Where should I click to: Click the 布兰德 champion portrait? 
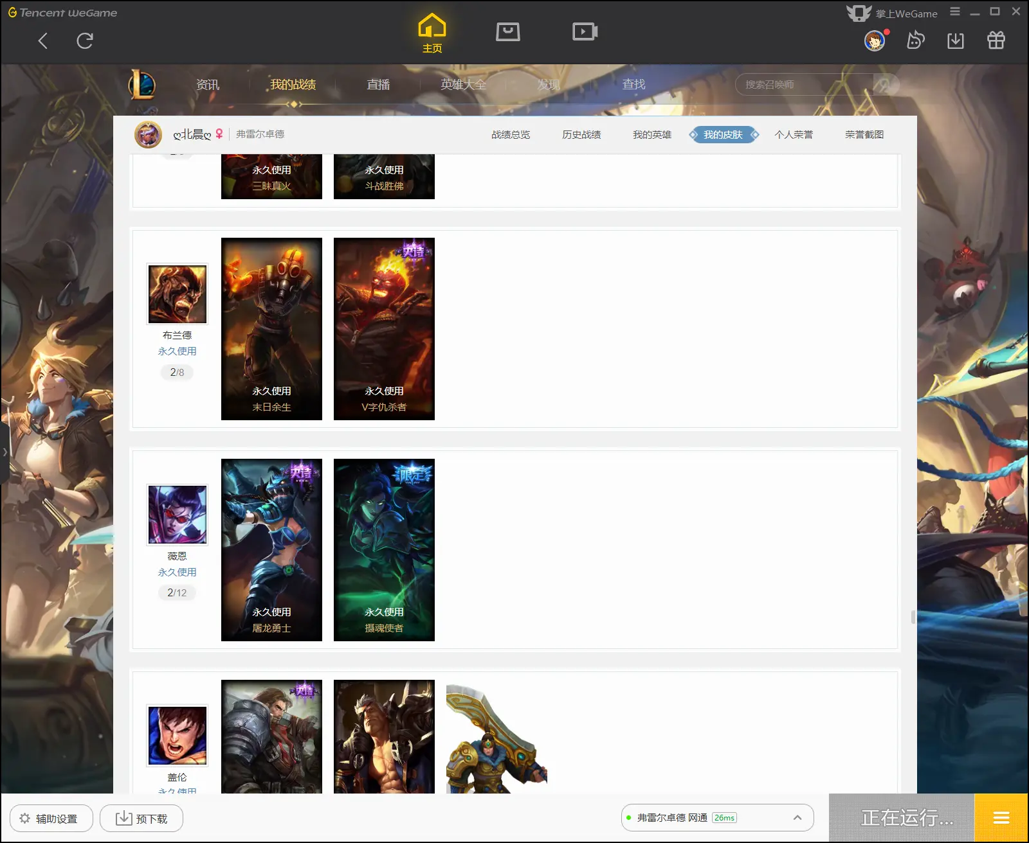click(178, 294)
